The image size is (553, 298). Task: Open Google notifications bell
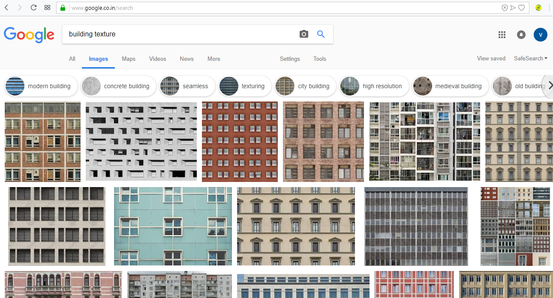pyautogui.click(x=521, y=35)
